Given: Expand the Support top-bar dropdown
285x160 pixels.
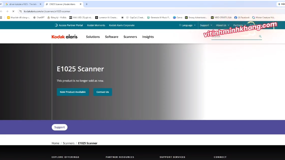Looking at the screenshot, I should click(206, 25).
